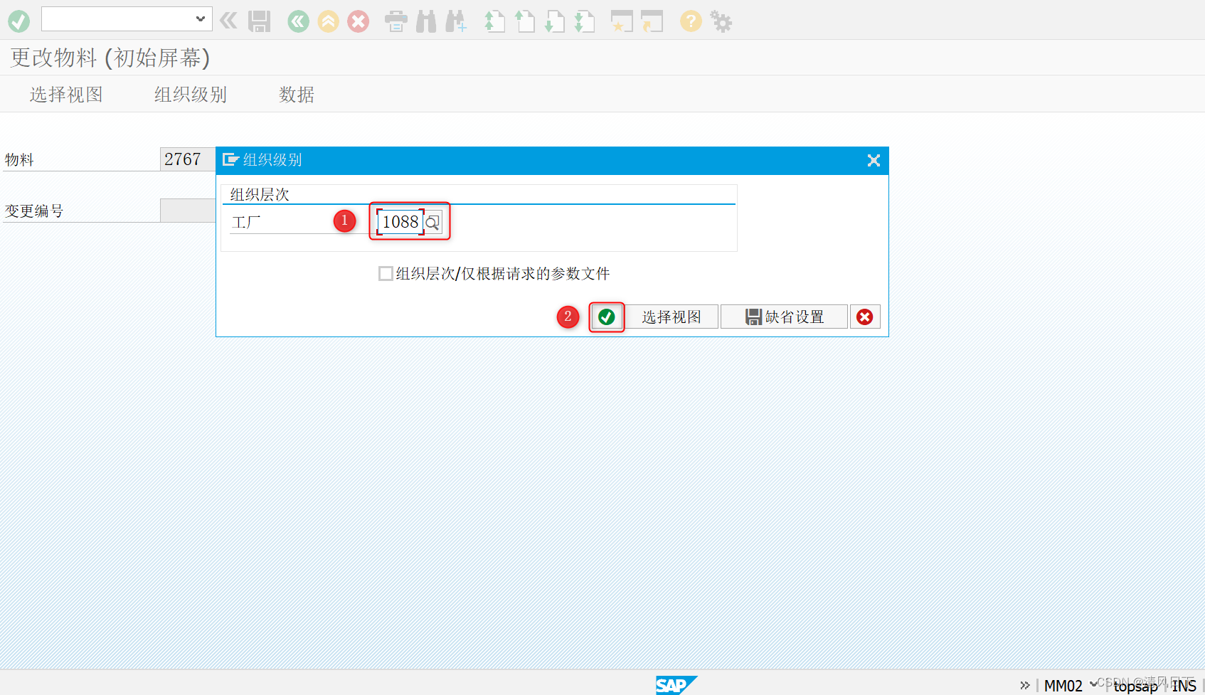Screen dimensions: 1205x695
Task: Click the green Enter checkmark in toolbar
Action: (x=19, y=21)
